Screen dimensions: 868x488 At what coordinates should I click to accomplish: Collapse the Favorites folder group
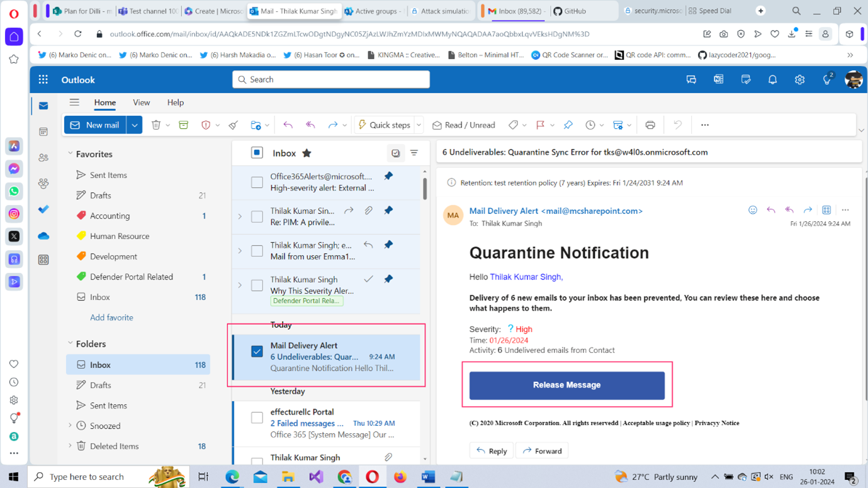pos(70,153)
